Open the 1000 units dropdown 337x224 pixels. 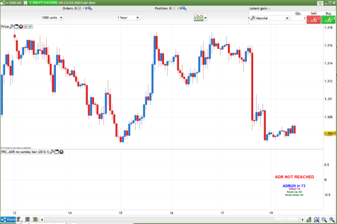coord(52,18)
